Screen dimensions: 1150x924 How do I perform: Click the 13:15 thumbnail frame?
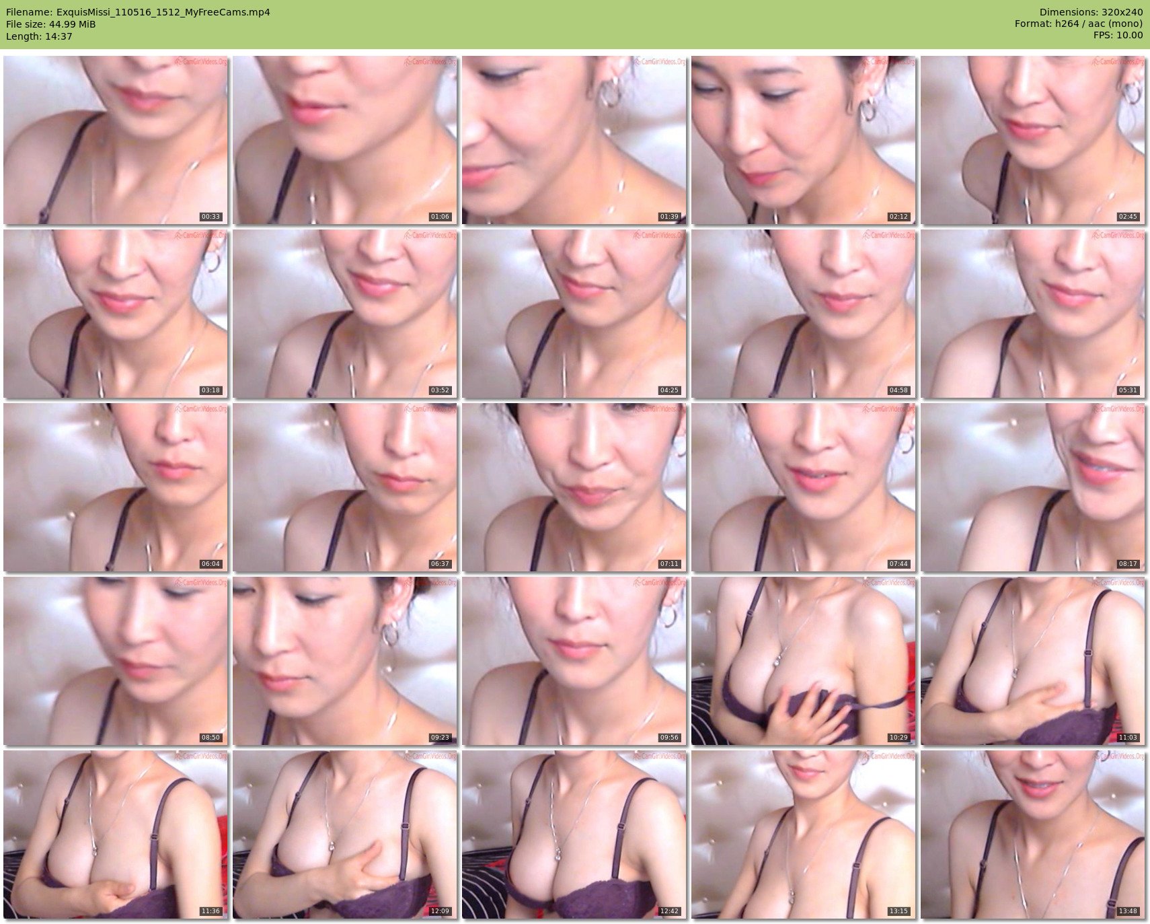point(803,834)
